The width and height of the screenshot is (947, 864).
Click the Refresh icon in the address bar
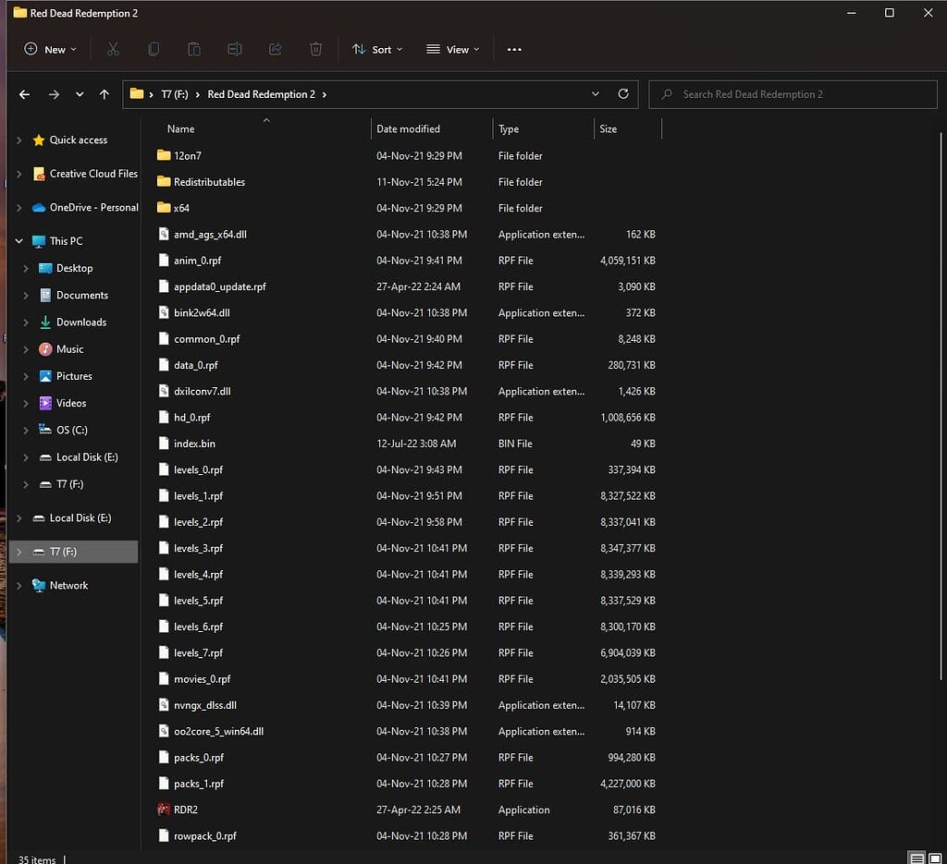(623, 93)
